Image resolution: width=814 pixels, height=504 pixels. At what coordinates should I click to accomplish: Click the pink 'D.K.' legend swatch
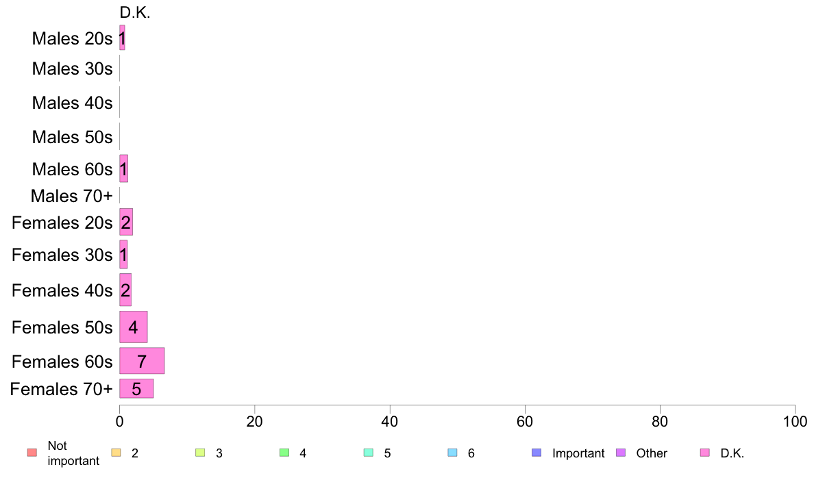tap(705, 453)
